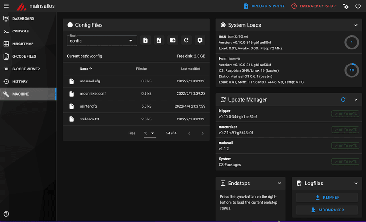The width and height of the screenshot is (366, 222).
Task: Trigger the Emergency Stop button
Action: 313,6
